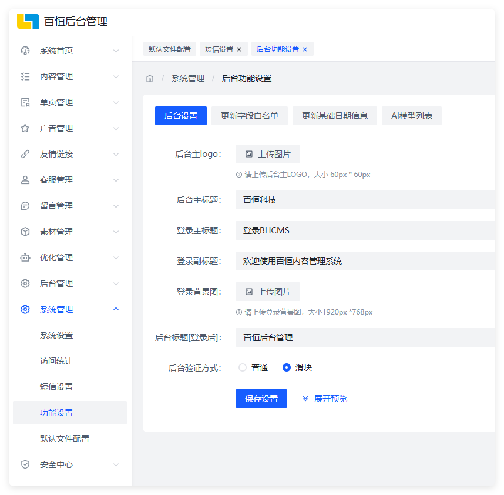Click the 保存设置 save button
This screenshot has width=504, height=495.
[x=261, y=399]
